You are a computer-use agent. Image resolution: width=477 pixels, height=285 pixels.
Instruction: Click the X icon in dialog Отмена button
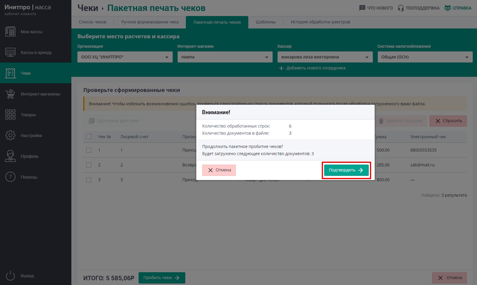click(x=211, y=170)
